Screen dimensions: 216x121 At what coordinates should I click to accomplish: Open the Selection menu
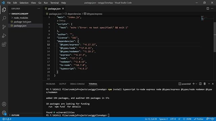24,3
